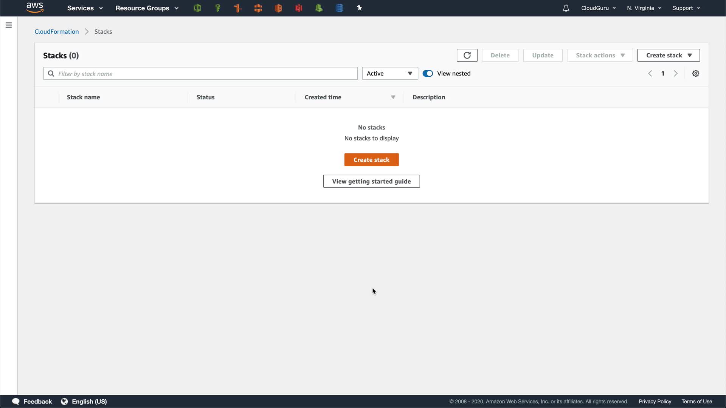Click the Filter by stack name field
Screen dimensions: 726x408
[204, 74]
